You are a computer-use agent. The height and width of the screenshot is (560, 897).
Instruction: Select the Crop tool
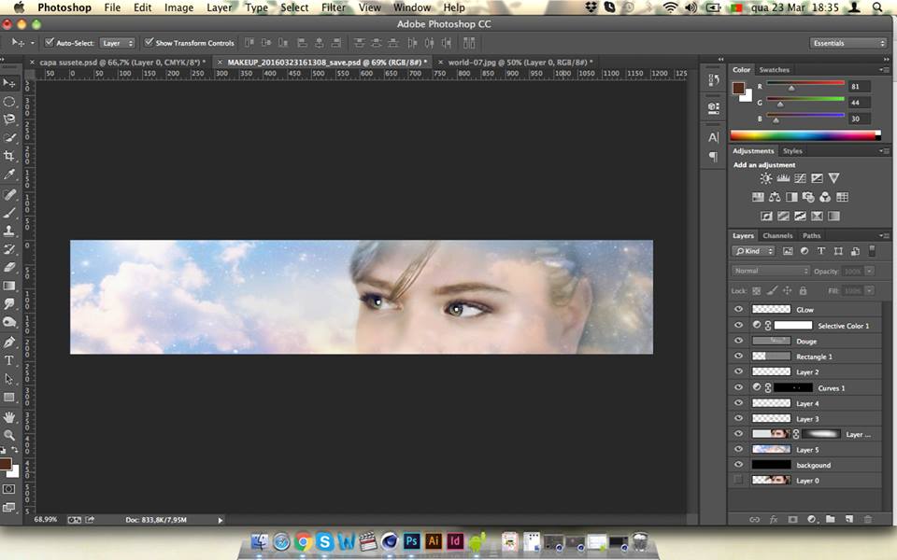(9, 156)
